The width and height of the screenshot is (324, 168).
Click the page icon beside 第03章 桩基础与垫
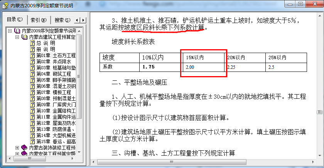pos(32,68)
